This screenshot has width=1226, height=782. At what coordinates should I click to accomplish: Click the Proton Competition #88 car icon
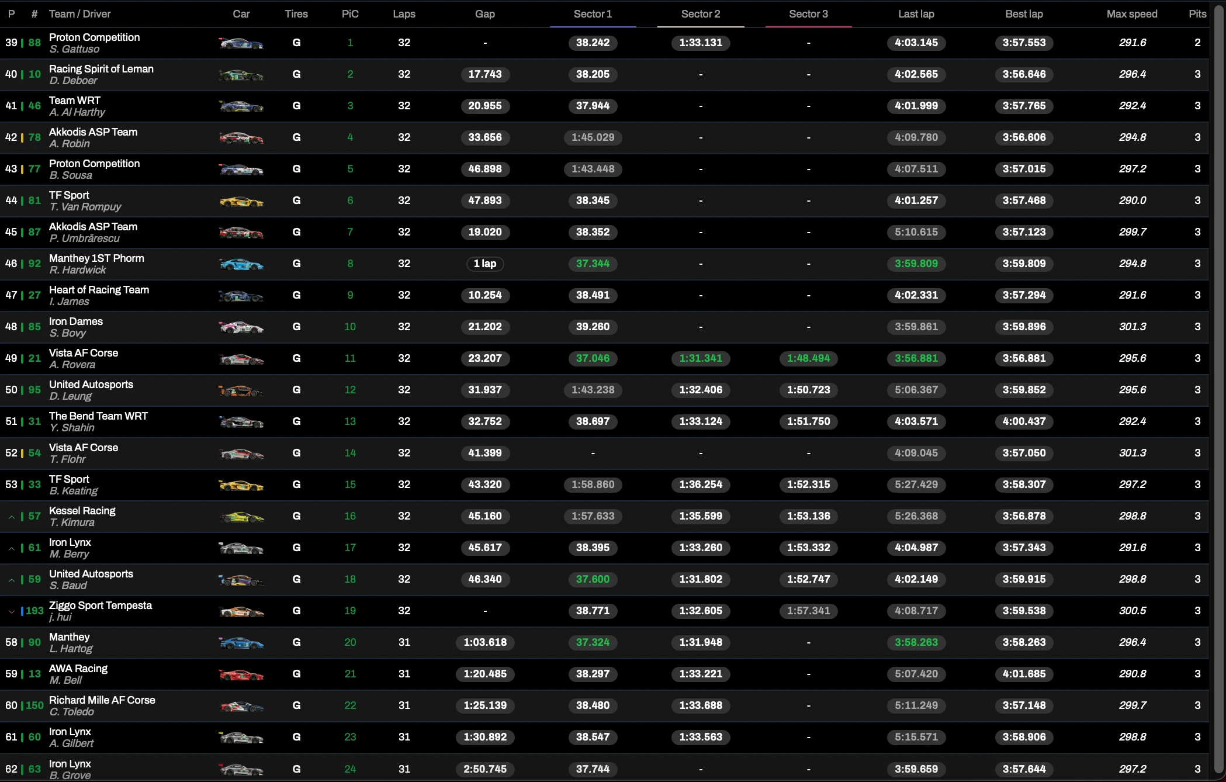point(241,43)
